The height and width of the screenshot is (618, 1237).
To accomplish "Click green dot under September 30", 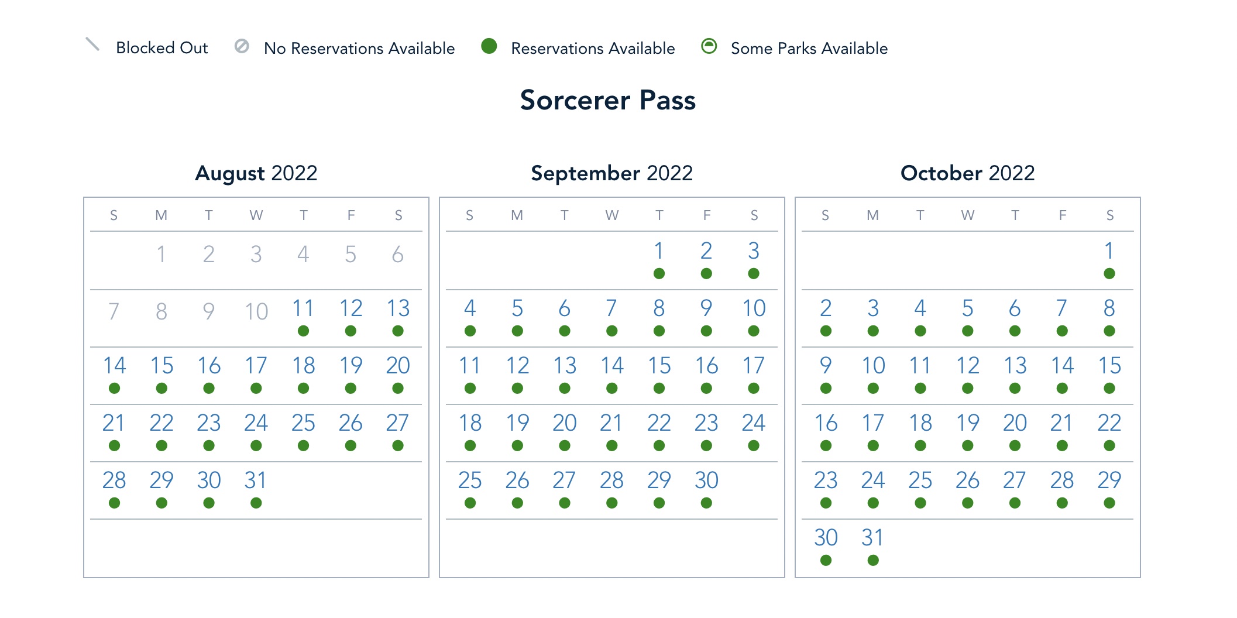I will pyautogui.click(x=706, y=503).
